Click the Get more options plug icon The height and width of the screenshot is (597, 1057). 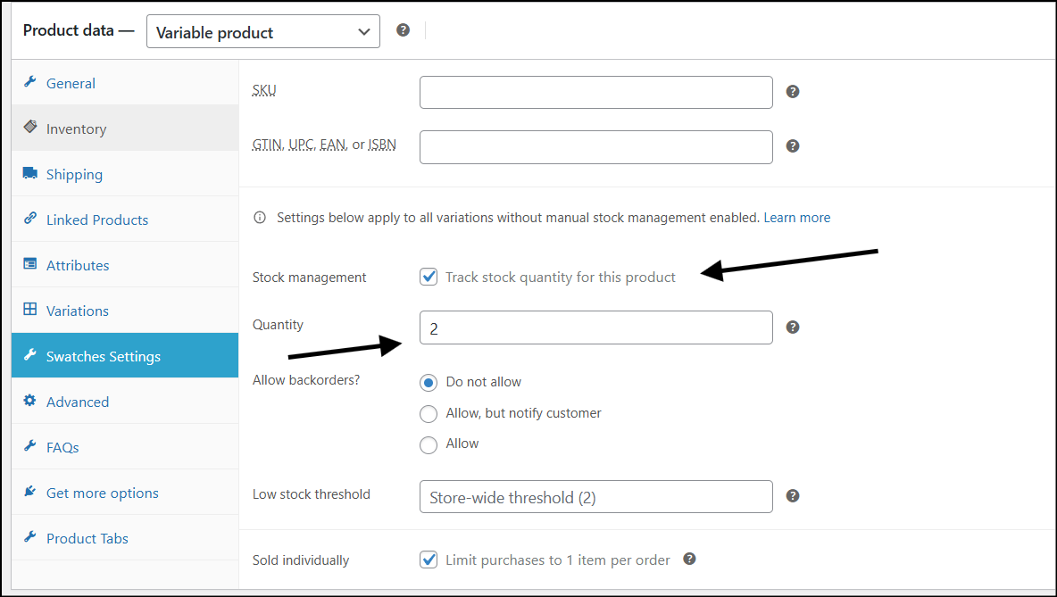(29, 491)
